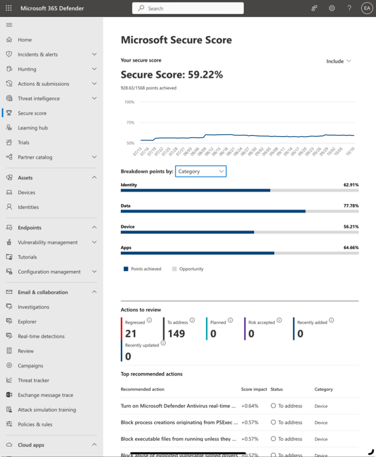Open Turn on Microsoft Defender Antivirus real-time action
This screenshot has height=457, width=376.
178,406
